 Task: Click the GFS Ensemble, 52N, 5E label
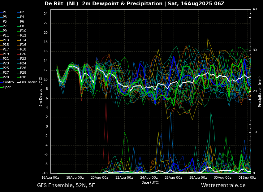[x=66, y=185]
